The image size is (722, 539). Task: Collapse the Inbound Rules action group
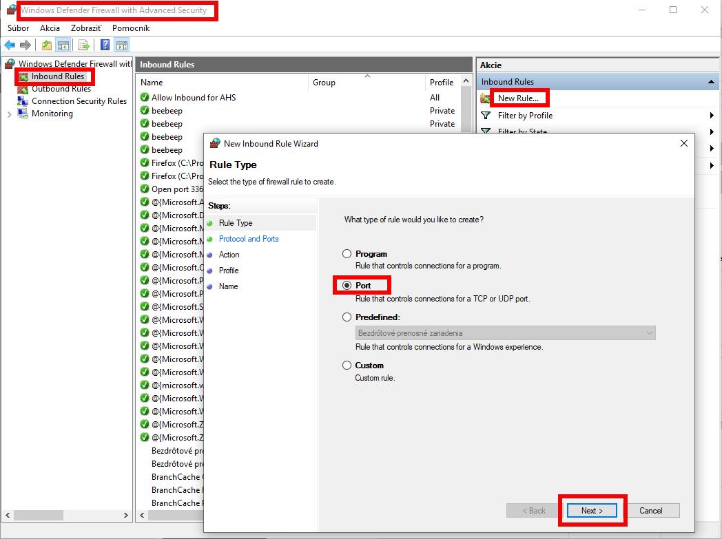tap(710, 81)
